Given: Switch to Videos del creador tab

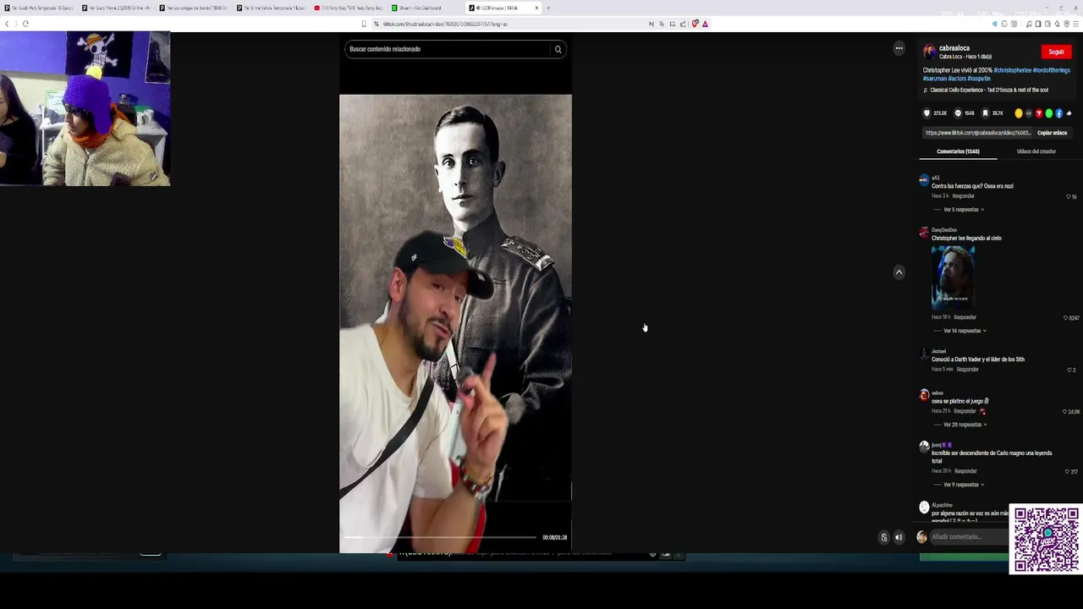Looking at the screenshot, I should [x=1036, y=151].
